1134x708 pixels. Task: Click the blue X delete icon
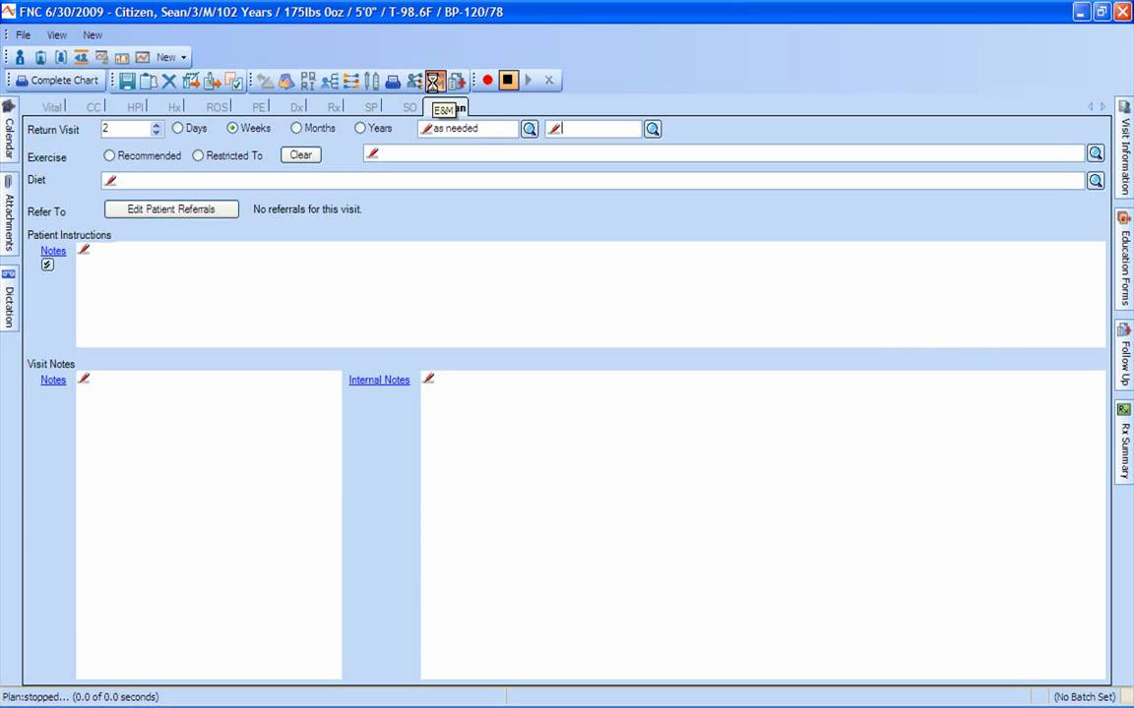tap(169, 81)
